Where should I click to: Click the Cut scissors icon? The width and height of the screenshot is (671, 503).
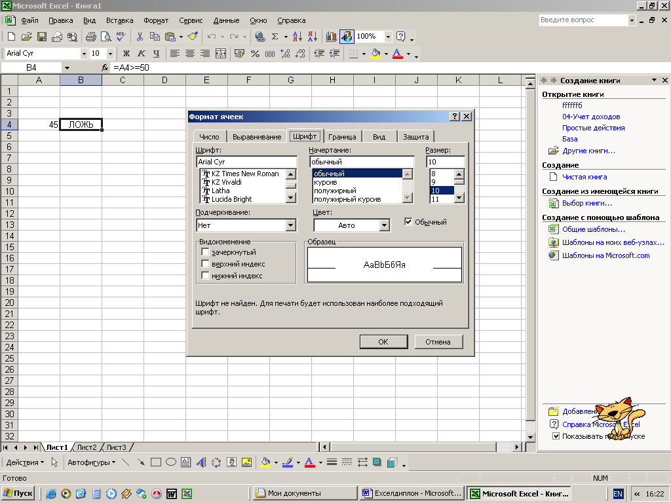coord(140,37)
